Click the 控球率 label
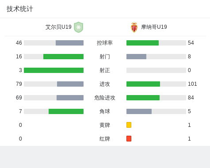The width and height of the screenshot is (210, 168). (105, 43)
